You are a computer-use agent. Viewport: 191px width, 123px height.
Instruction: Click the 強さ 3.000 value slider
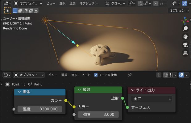pos(98,114)
